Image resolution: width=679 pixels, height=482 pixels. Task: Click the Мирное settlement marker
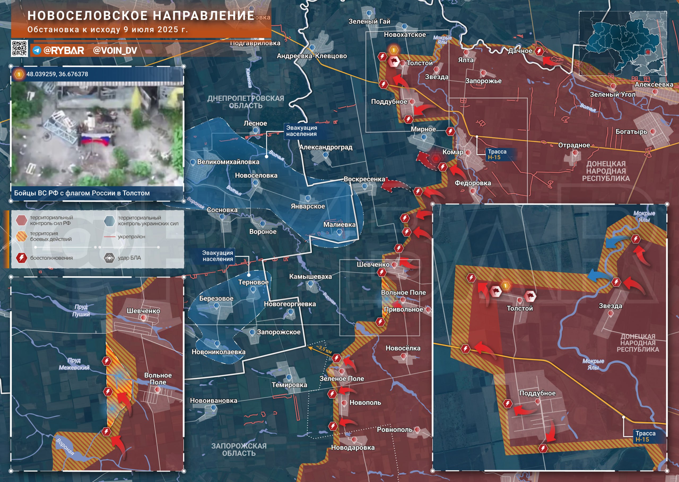(424, 138)
